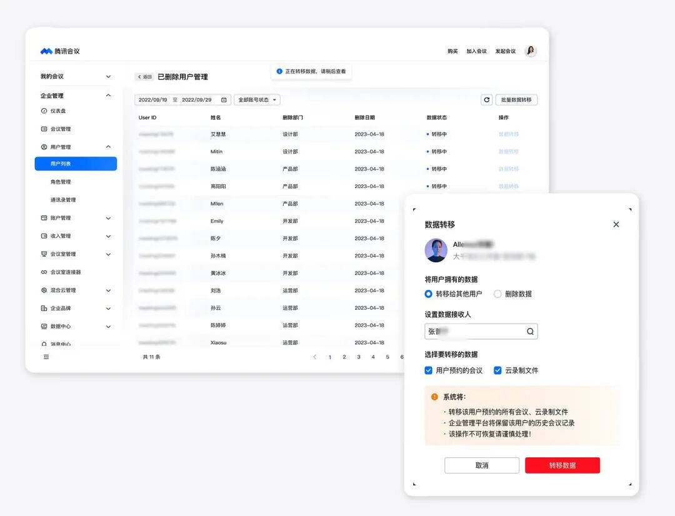The height and width of the screenshot is (516, 675).
Task: Click the refresh icon beside batch transfer
Action: coord(486,100)
